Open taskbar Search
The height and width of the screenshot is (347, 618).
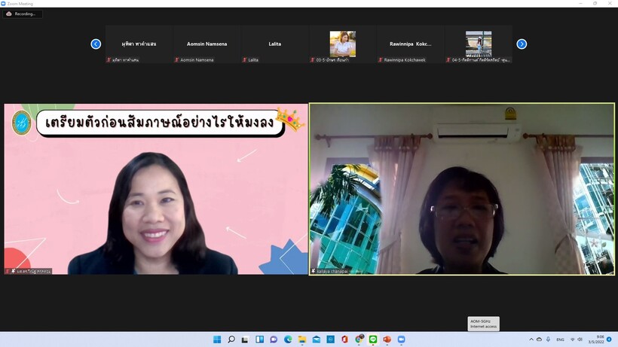(x=231, y=339)
